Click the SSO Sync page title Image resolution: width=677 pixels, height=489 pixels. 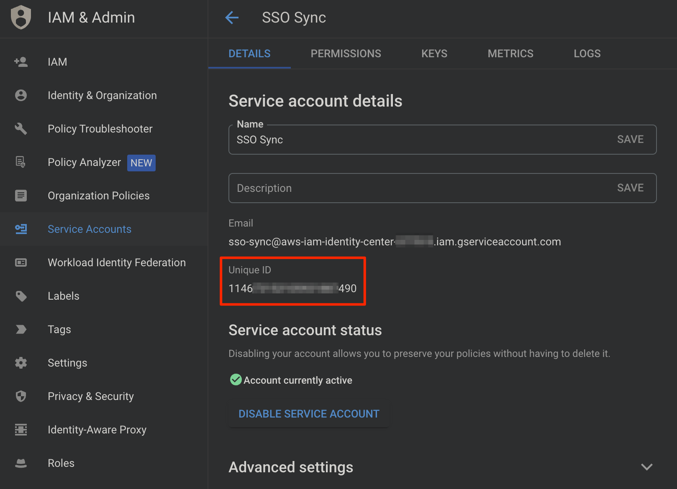tap(294, 18)
